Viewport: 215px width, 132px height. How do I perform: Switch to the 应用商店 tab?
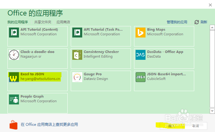[x=63, y=22]
